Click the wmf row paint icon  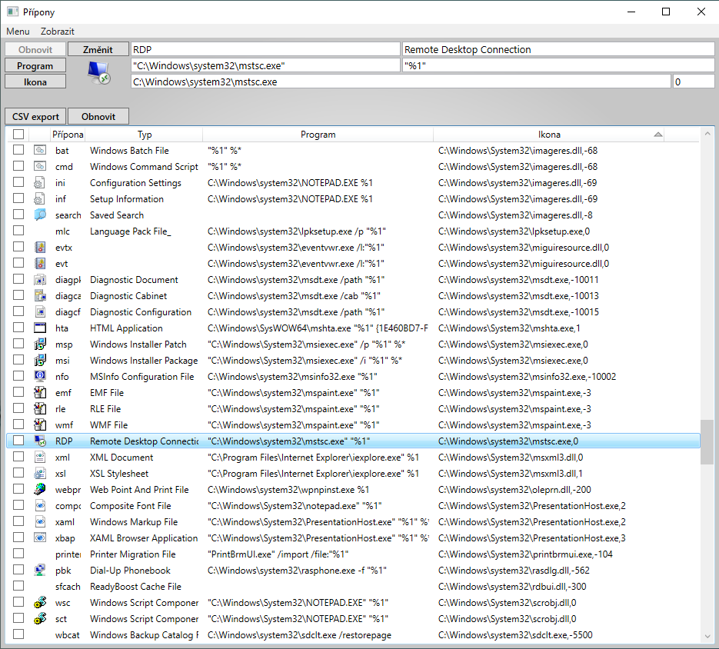pos(40,424)
